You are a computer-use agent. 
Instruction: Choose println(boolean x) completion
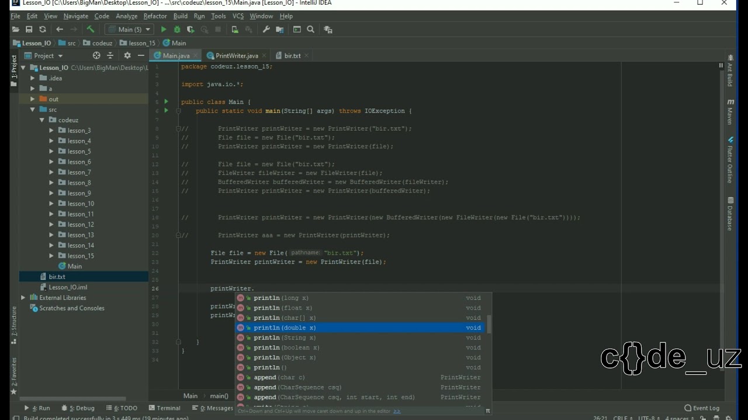point(361,348)
